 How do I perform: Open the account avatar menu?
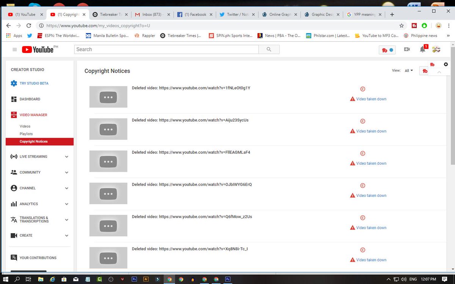click(x=436, y=50)
